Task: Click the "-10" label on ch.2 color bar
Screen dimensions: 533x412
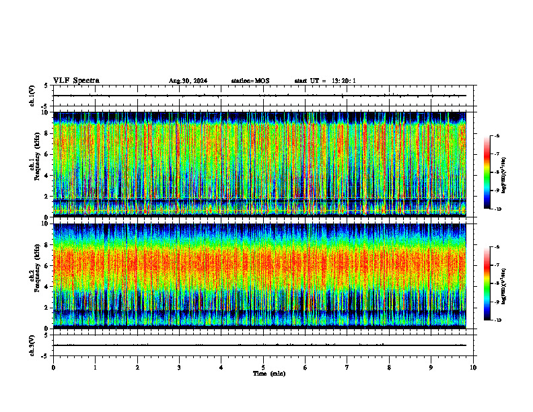Action: point(497,320)
